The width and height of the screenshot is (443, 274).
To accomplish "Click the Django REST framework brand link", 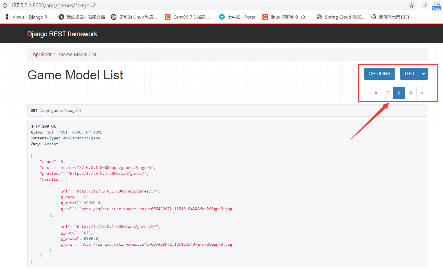I will click(62, 34).
